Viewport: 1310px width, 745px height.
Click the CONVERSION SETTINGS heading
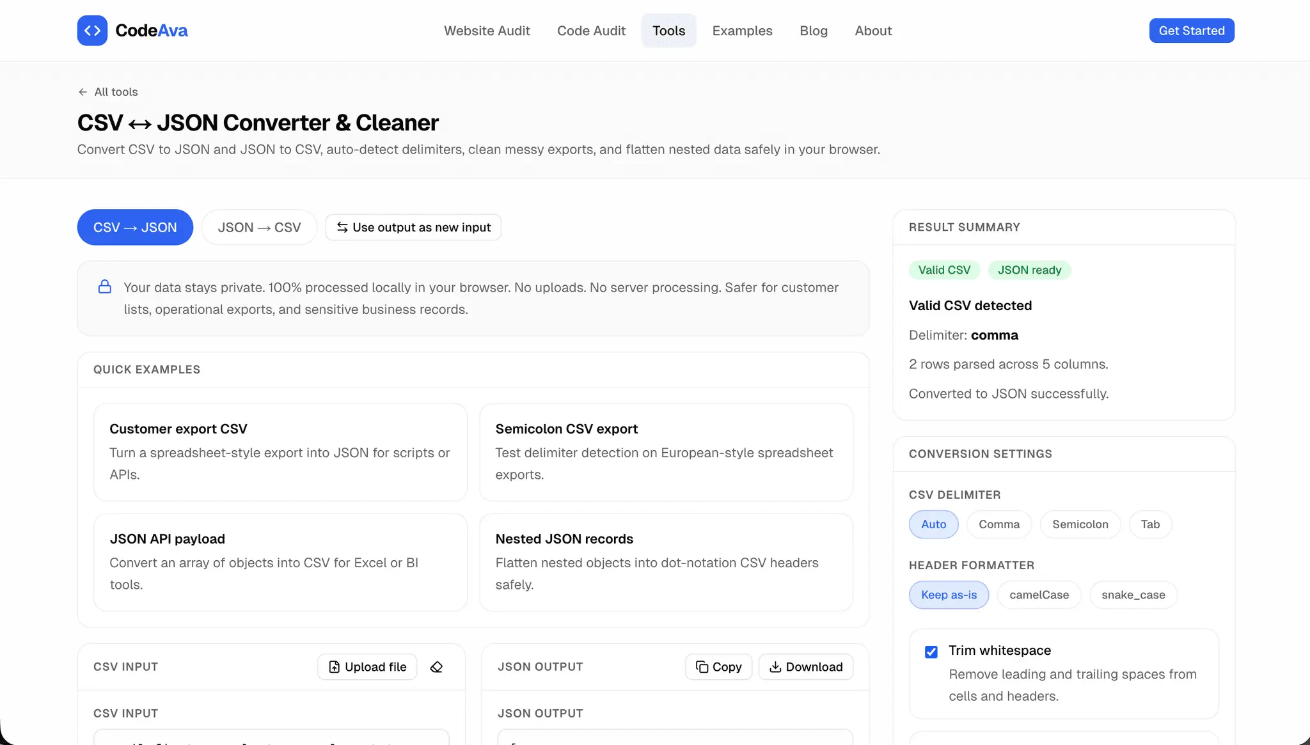point(980,454)
